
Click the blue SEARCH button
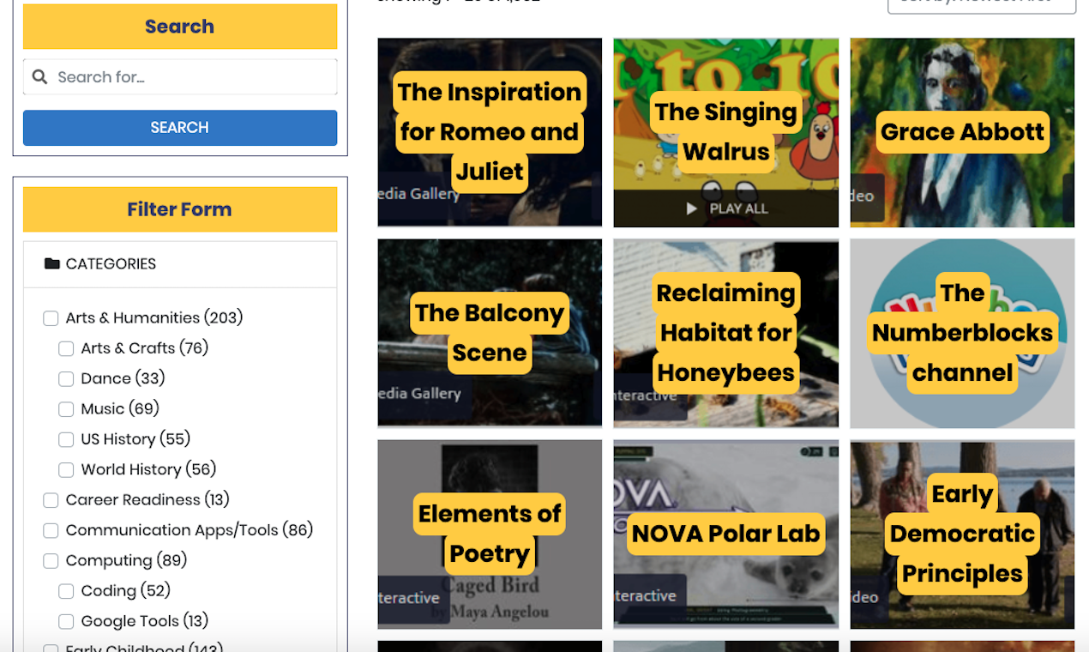179,127
